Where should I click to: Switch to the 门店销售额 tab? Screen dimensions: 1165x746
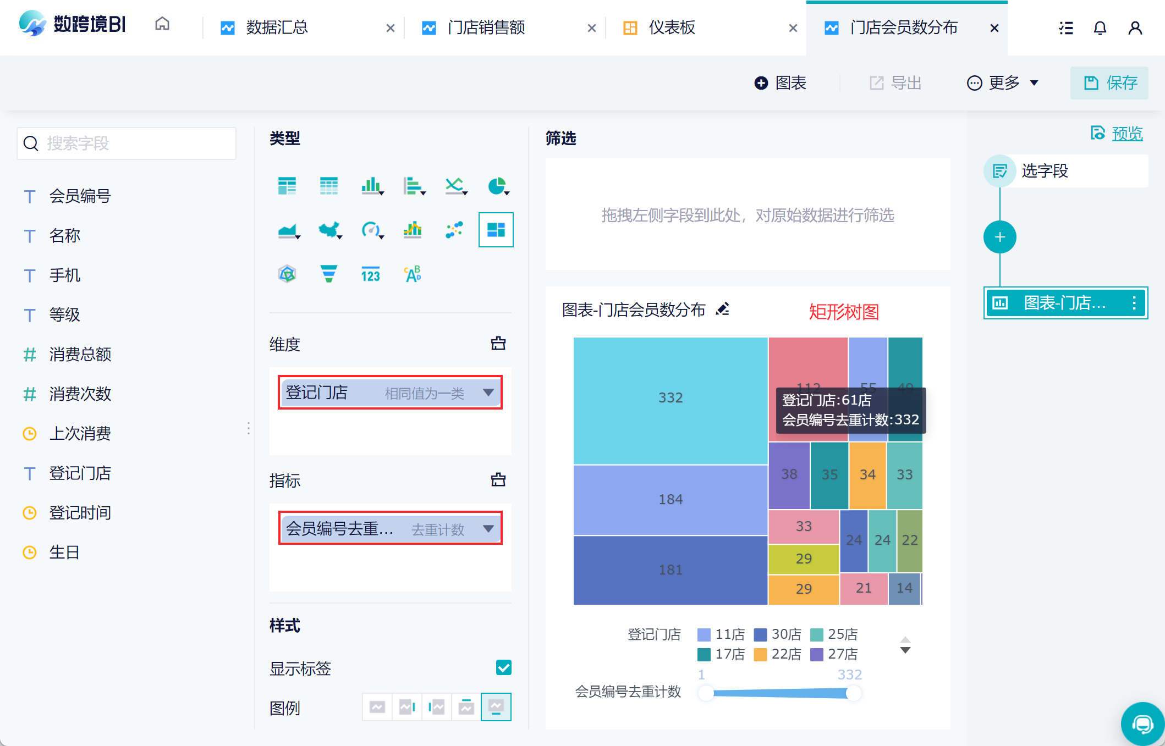click(x=486, y=27)
